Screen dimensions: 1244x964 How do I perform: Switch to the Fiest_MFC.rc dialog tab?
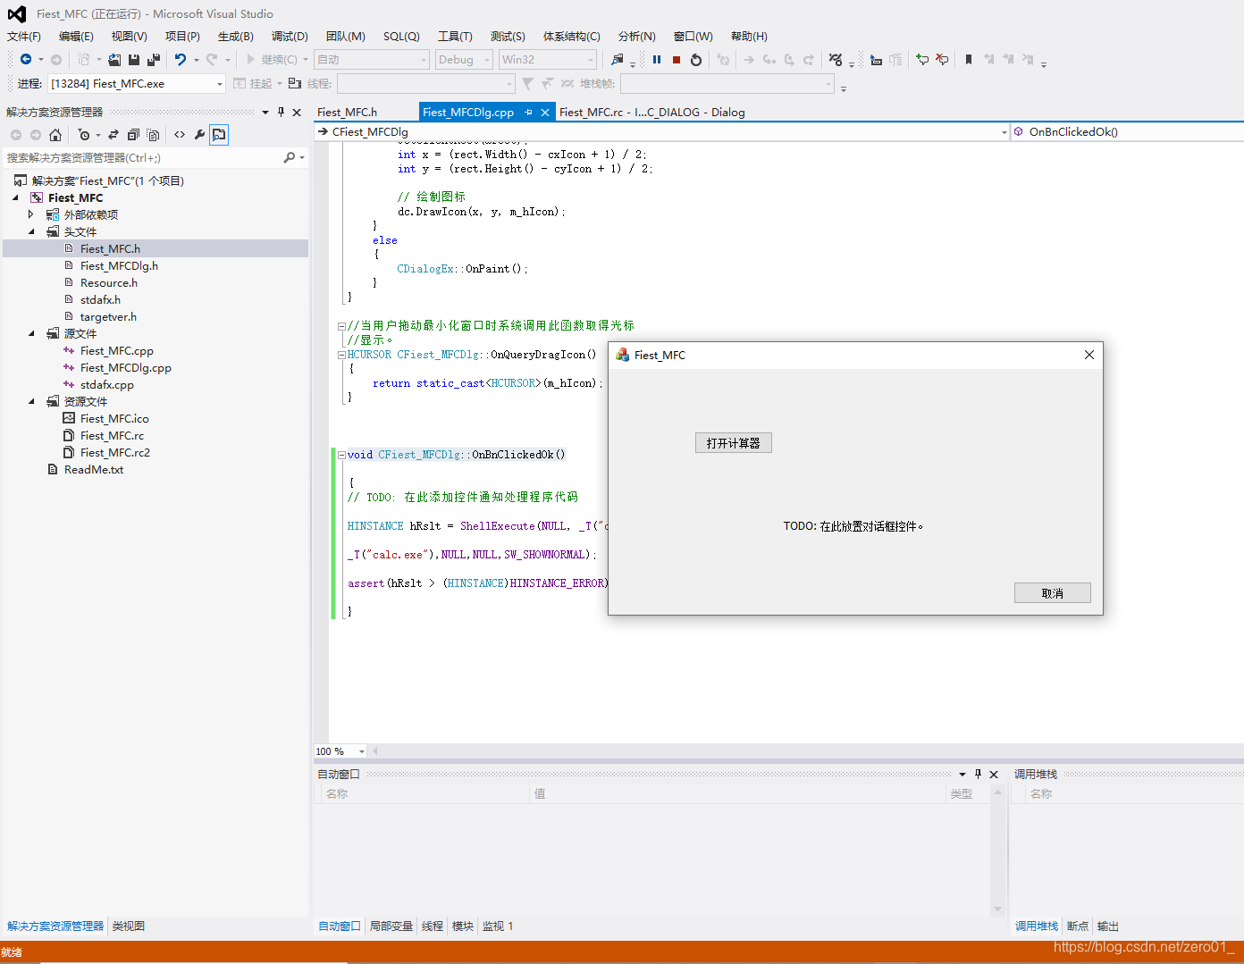tap(652, 112)
